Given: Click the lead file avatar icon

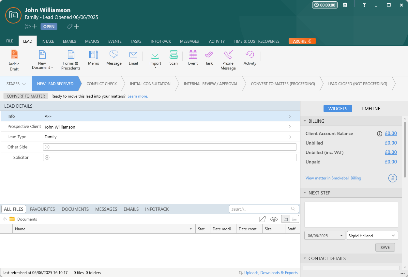Looking at the screenshot, I should click(x=13, y=15).
